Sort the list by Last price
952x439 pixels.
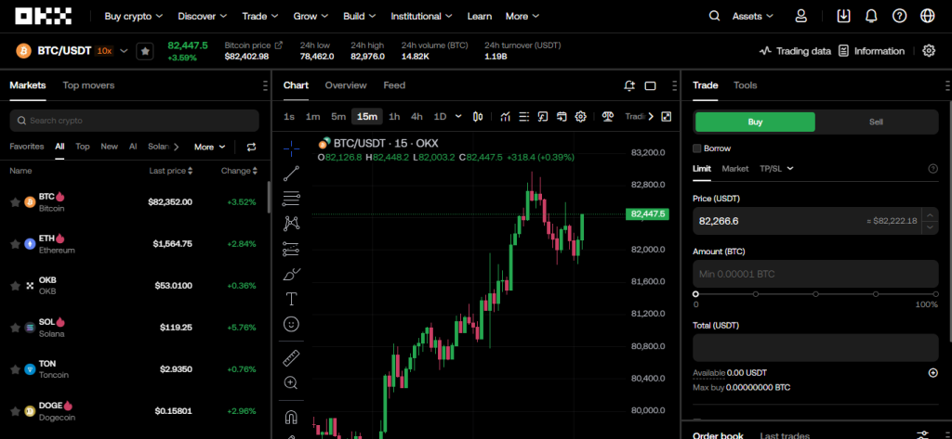pyautogui.click(x=171, y=171)
